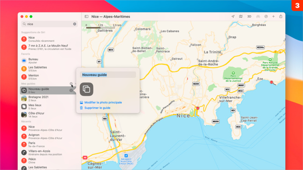The width and height of the screenshot is (303, 170).
Task: Click the Saint-Laurent-du-Var map label
Action: tap(118, 136)
